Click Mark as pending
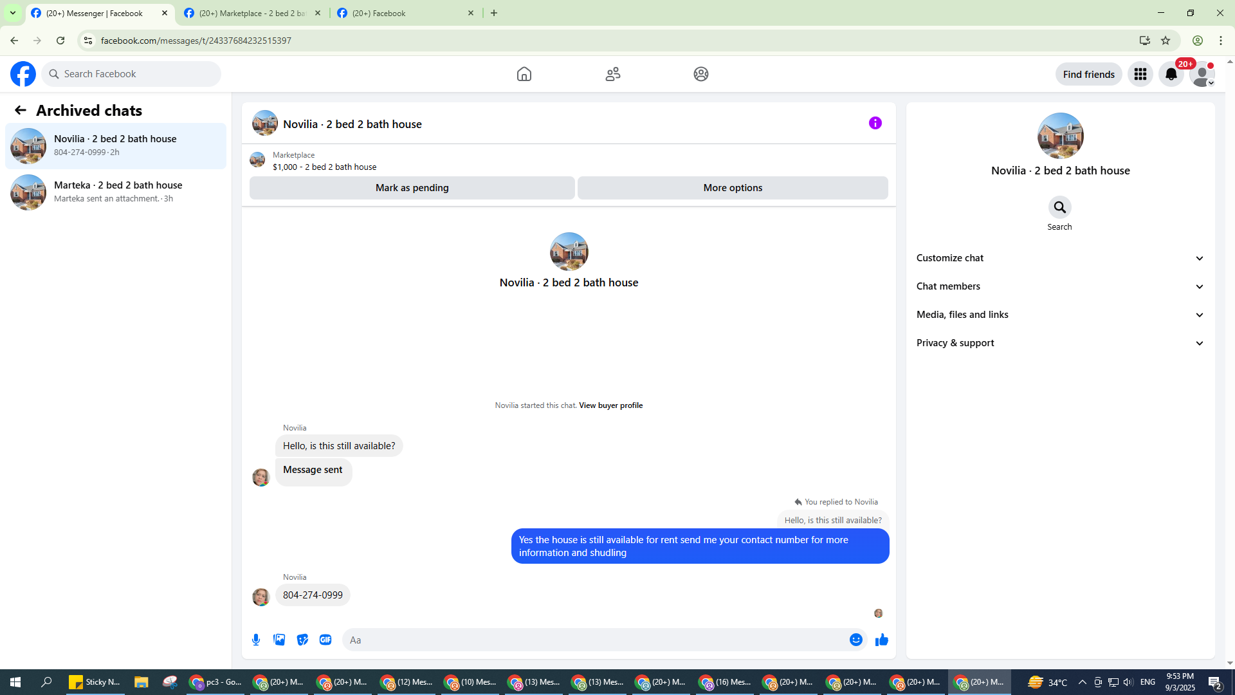This screenshot has height=695, width=1235. tap(412, 188)
